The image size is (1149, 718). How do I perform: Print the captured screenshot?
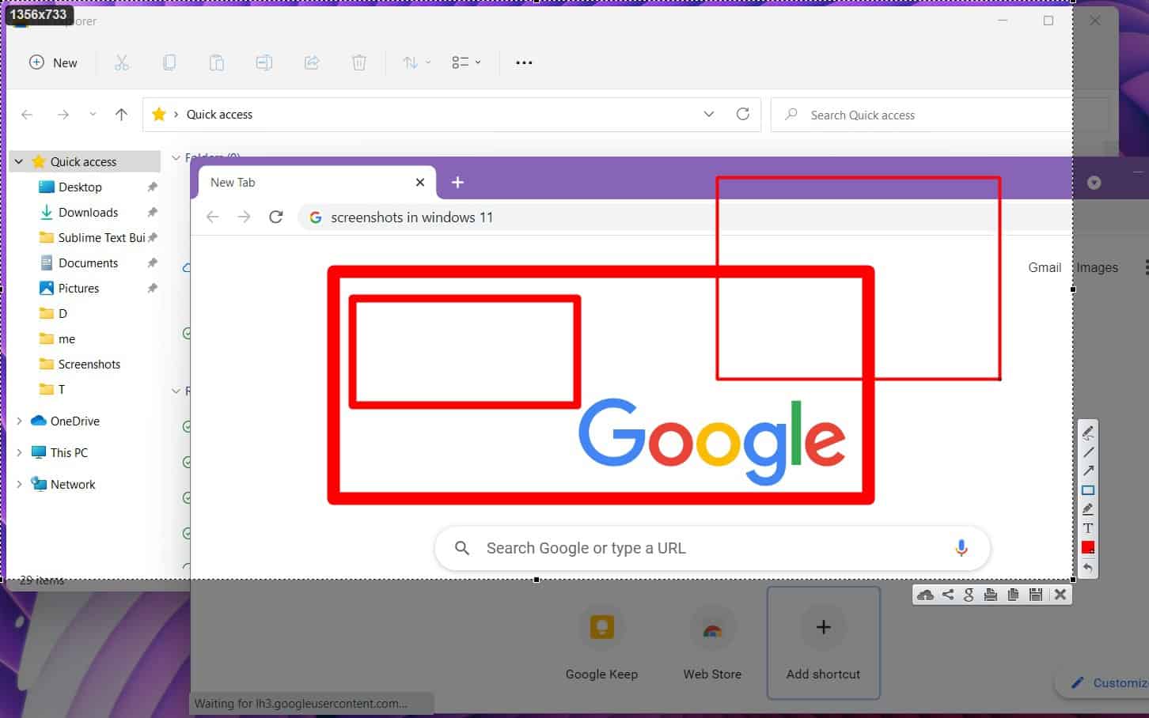(990, 595)
